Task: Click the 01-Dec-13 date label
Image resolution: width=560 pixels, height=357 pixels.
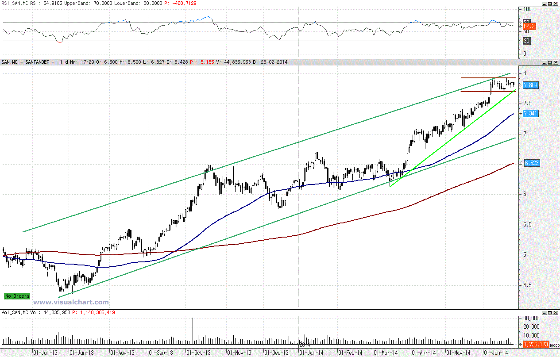Action: (276, 353)
